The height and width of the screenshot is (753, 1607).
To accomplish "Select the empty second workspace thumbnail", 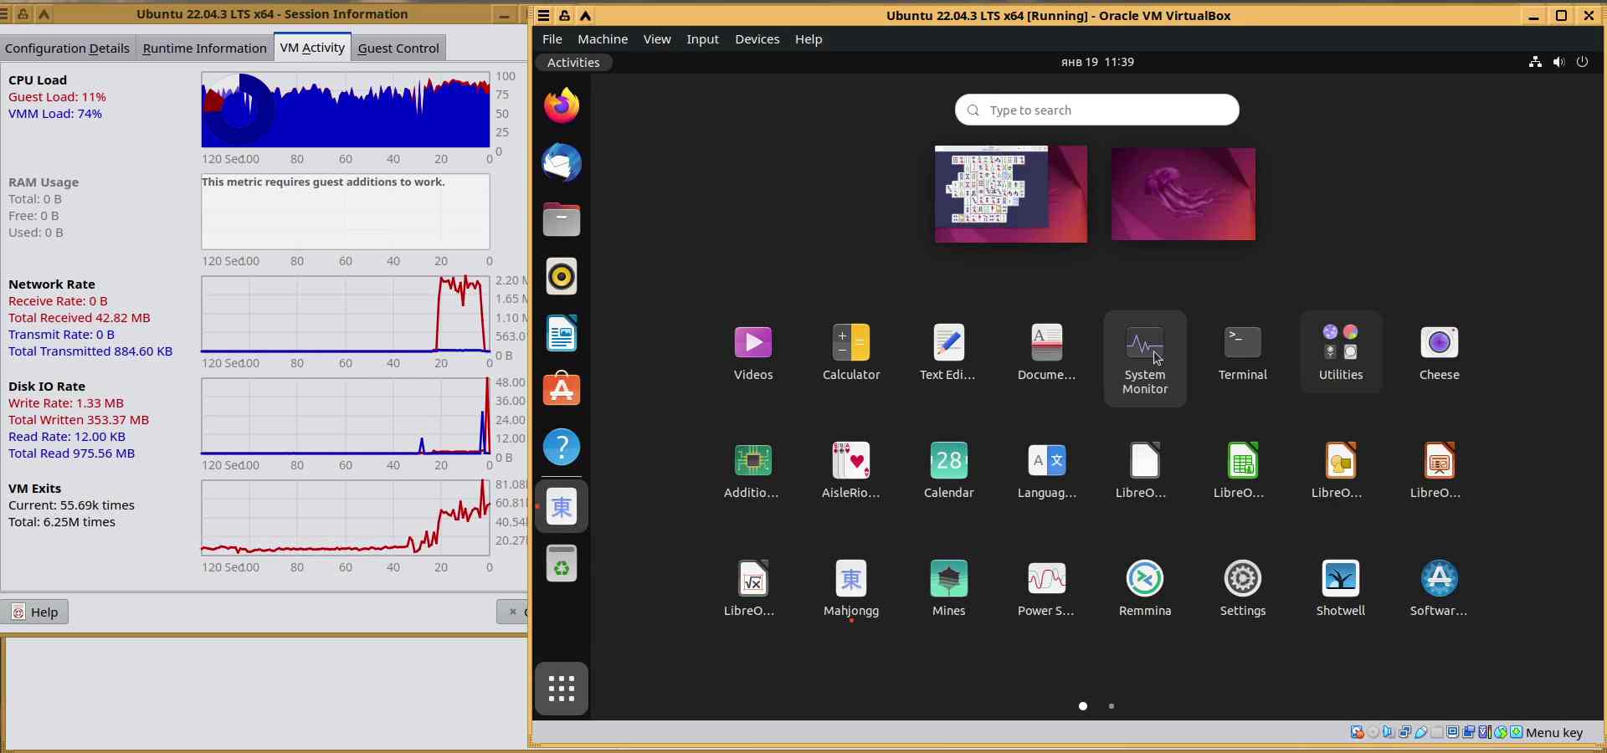I will pos(1183,194).
